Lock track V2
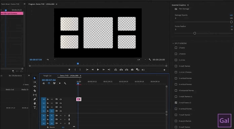 [x=48, y=107]
